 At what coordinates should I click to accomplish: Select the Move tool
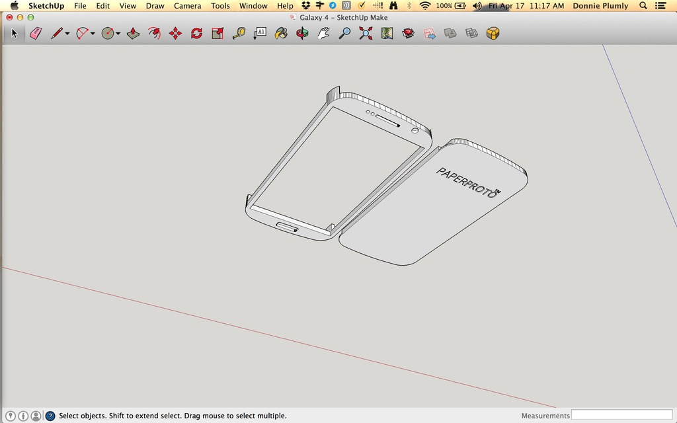point(174,32)
